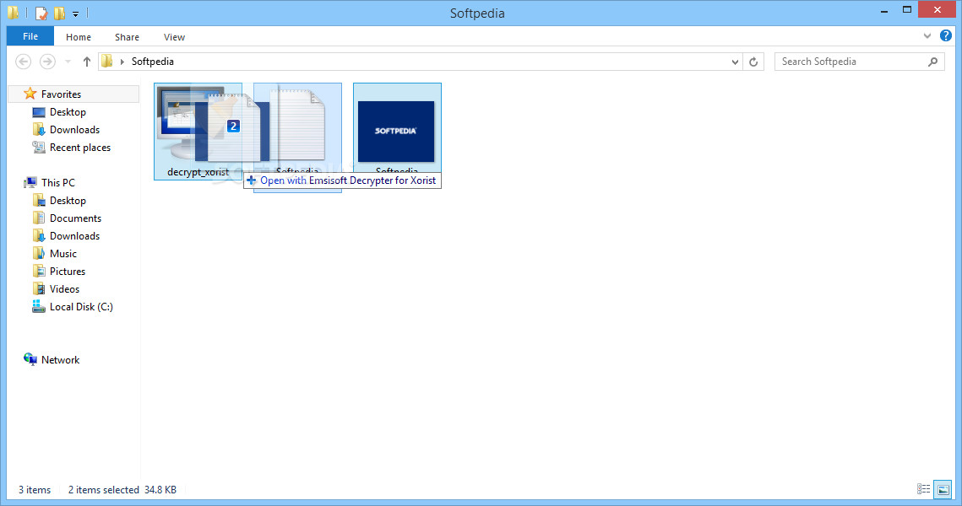
Task: Open Desktop under Favorites
Action: click(x=68, y=112)
